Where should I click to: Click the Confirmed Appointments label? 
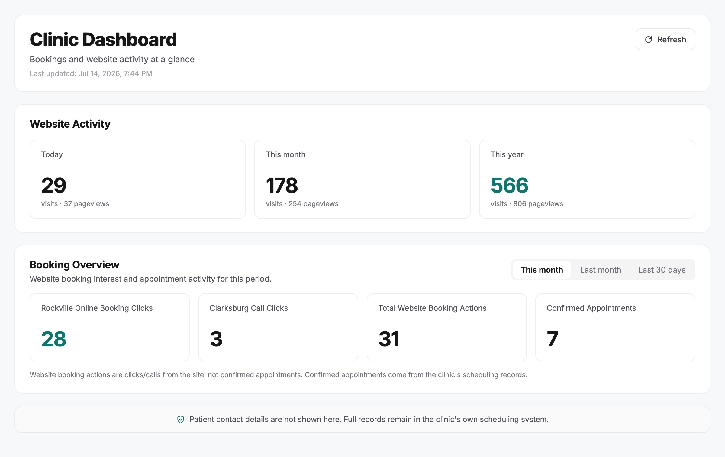point(591,308)
